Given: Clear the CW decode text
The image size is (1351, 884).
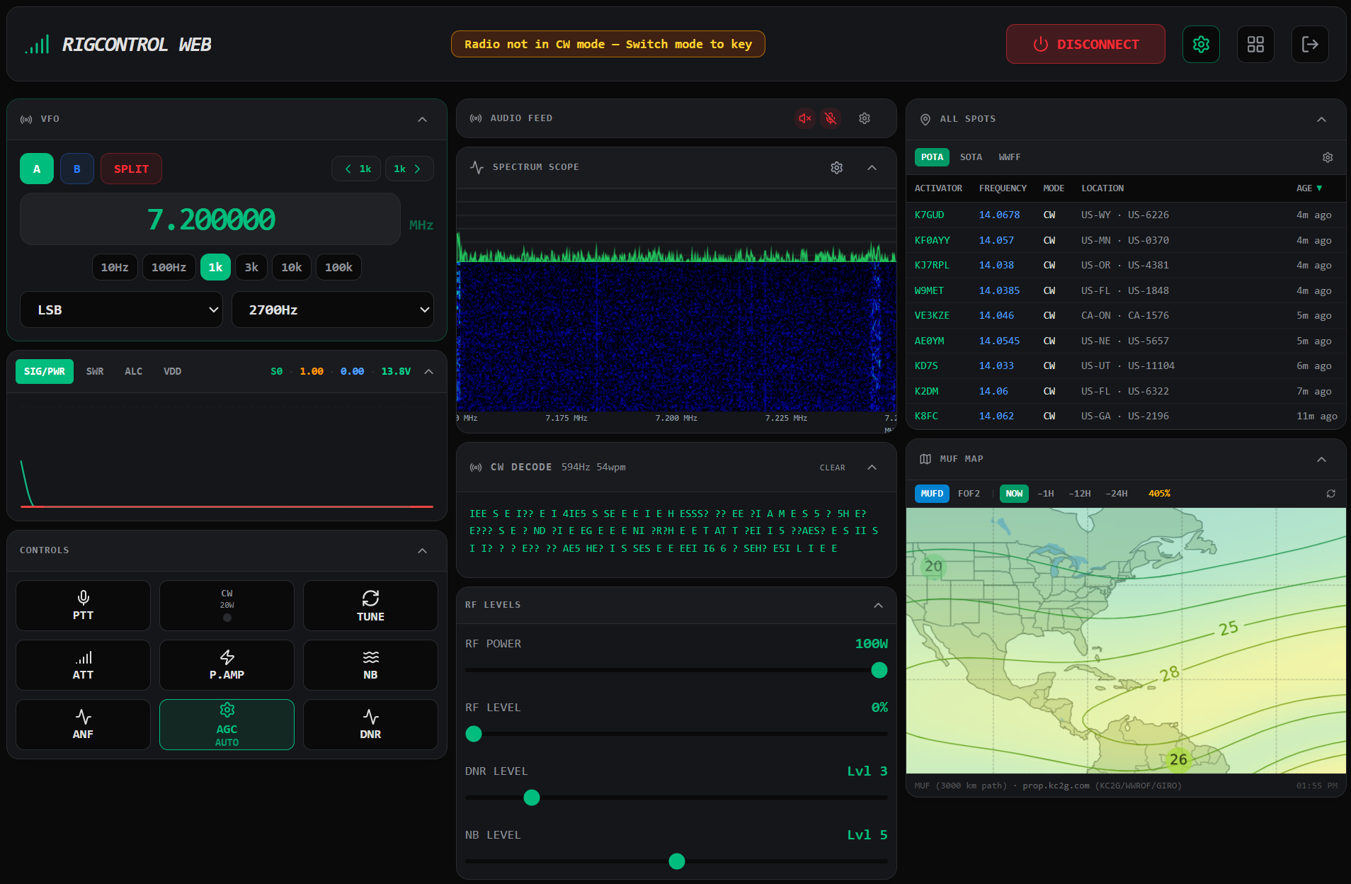Looking at the screenshot, I should pos(832,467).
